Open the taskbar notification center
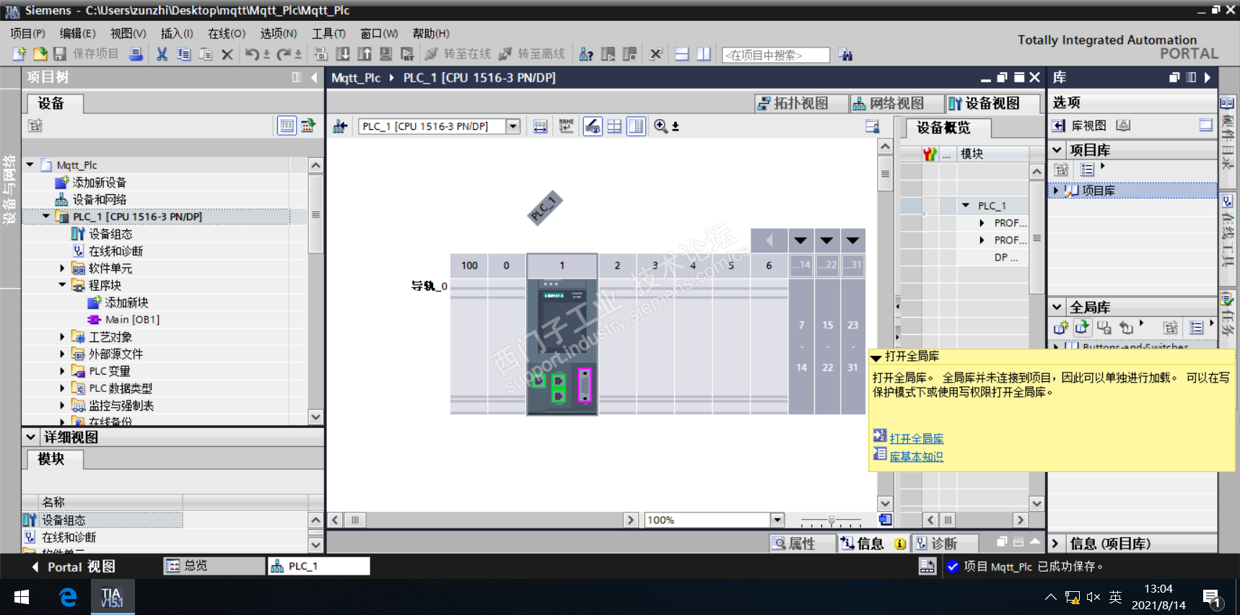Image resolution: width=1240 pixels, height=615 pixels. (x=1211, y=598)
